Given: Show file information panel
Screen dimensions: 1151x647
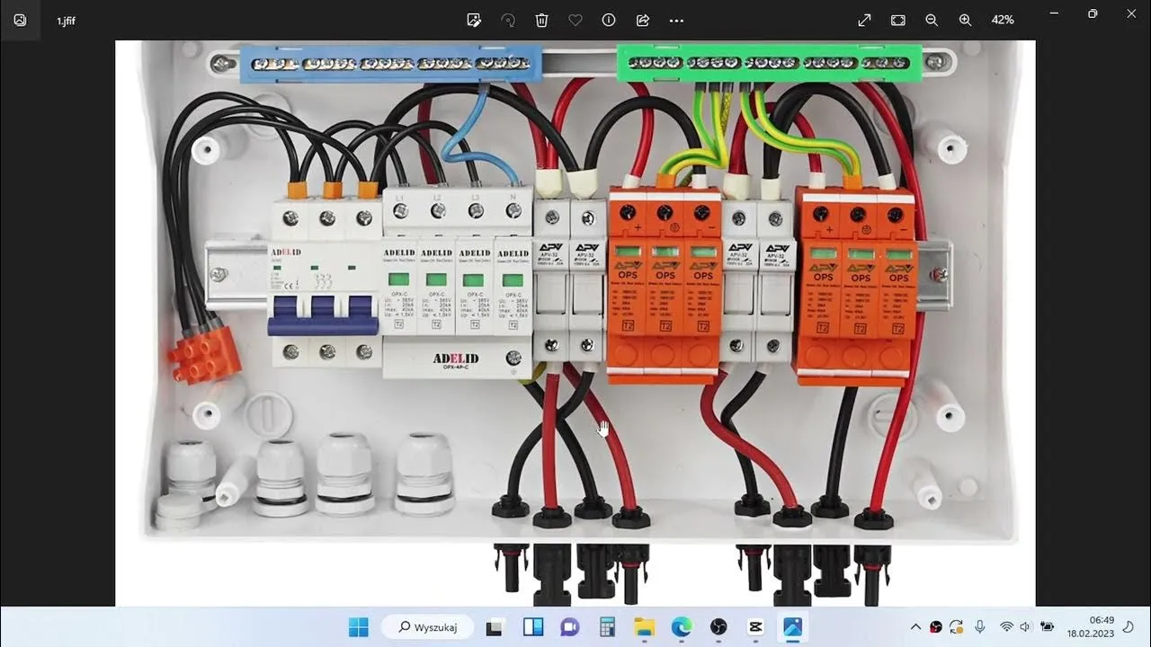Looking at the screenshot, I should [609, 20].
